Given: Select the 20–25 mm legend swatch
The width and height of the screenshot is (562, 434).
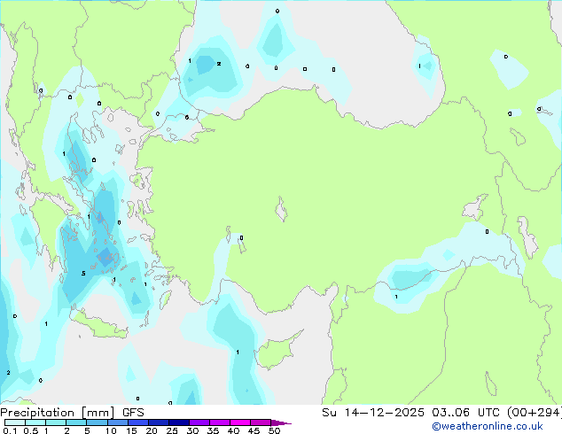Looking at the screenshot, I should [x=158, y=422].
